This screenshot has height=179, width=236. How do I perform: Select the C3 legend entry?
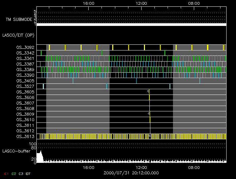21,173
